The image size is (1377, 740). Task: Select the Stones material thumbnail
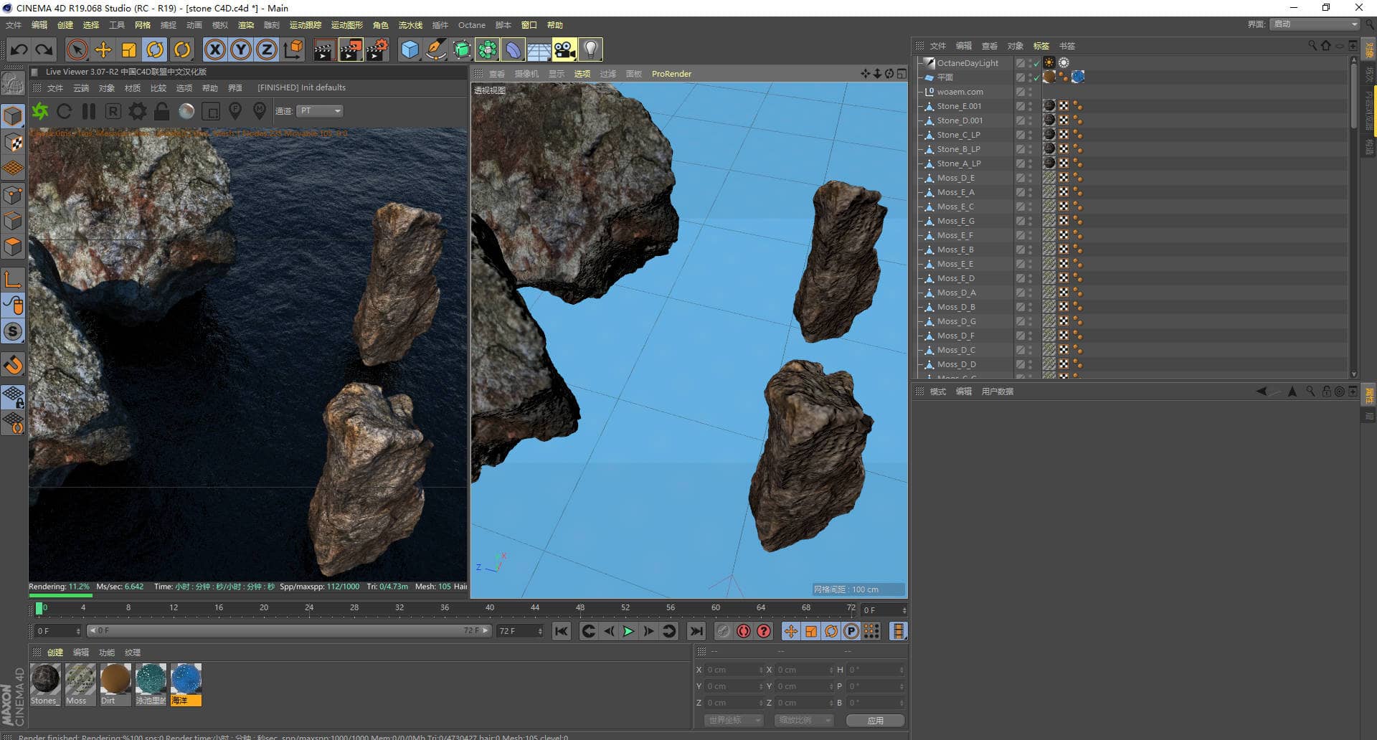[x=45, y=684]
